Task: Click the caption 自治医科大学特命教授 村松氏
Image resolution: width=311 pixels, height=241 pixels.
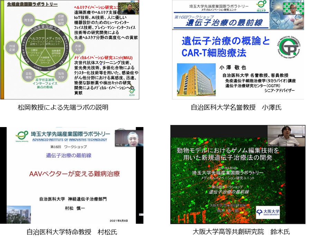Action: click(72, 232)
